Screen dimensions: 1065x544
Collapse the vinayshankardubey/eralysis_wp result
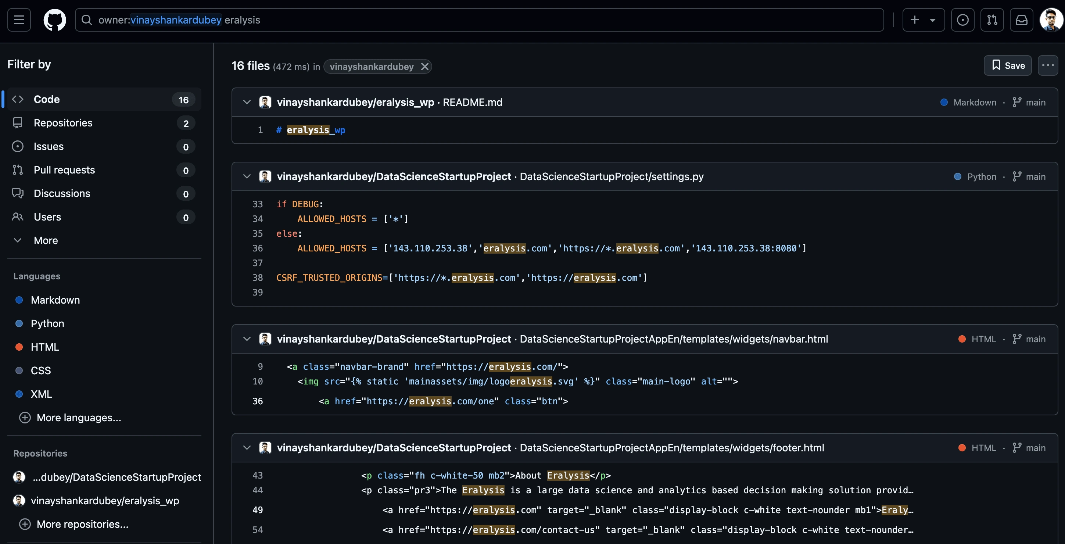[x=245, y=102]
